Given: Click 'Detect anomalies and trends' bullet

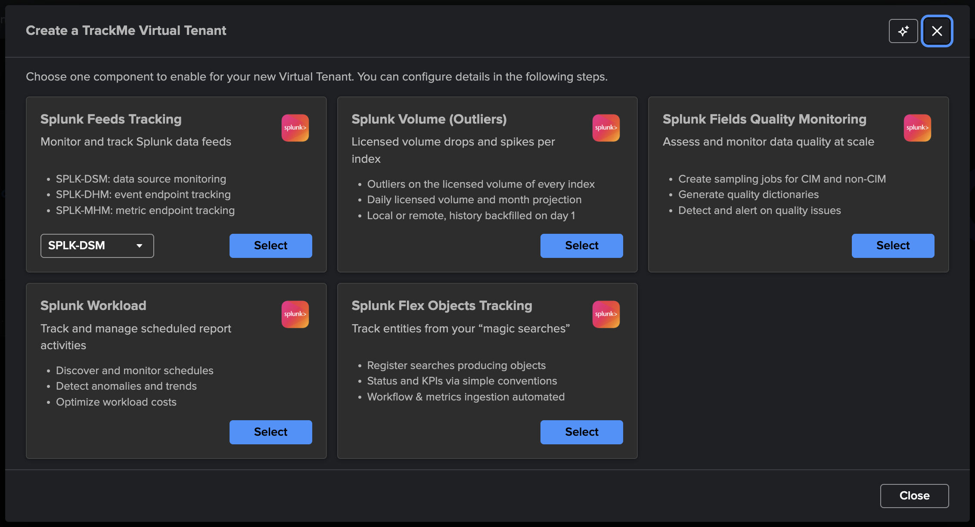Looking at the screenshot, I should (126, 386).
